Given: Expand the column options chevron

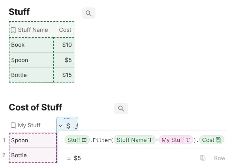Looking at the screenshot, I should click(61, 126).
